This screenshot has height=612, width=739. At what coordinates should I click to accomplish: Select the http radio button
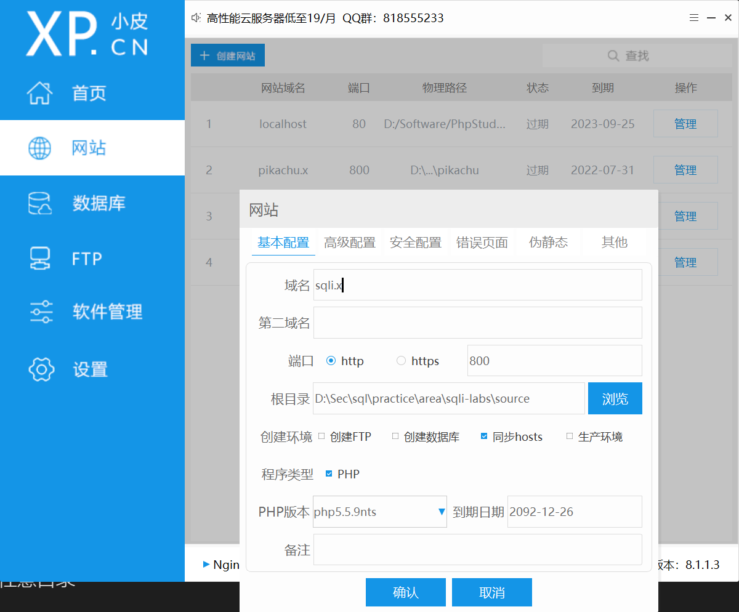[x=331, y=361]
